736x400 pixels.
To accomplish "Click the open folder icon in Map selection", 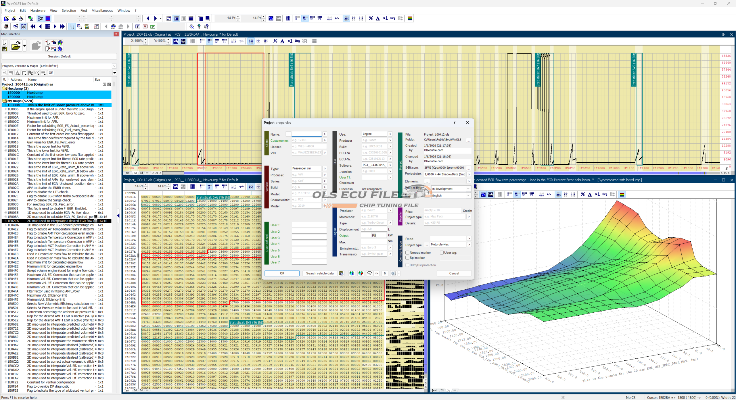I will 16,46.
